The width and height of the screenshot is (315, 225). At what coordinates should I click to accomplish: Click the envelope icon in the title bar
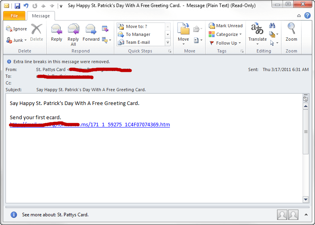tap(6, 6)
